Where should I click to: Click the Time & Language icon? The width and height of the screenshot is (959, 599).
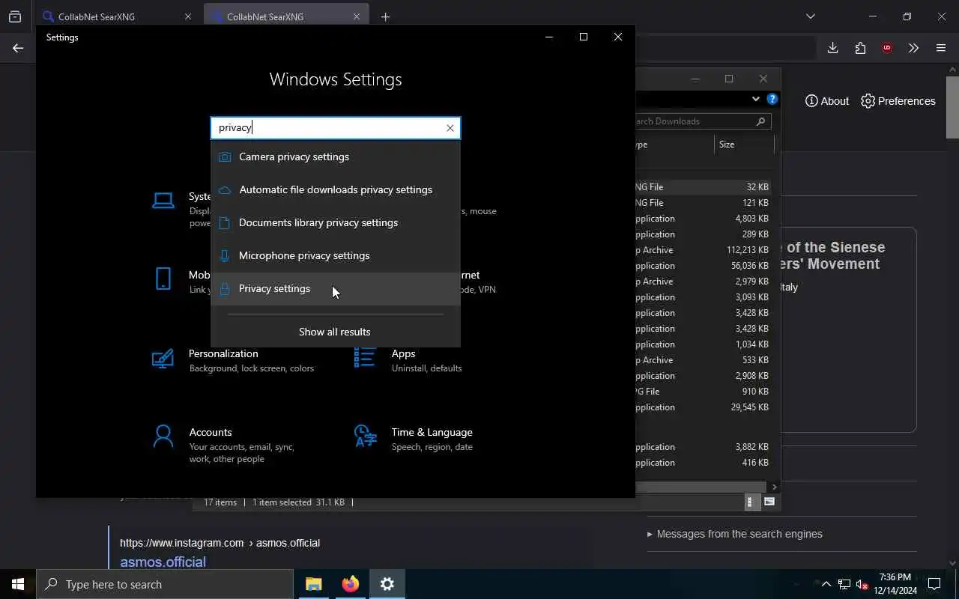(x=365, y=436)
